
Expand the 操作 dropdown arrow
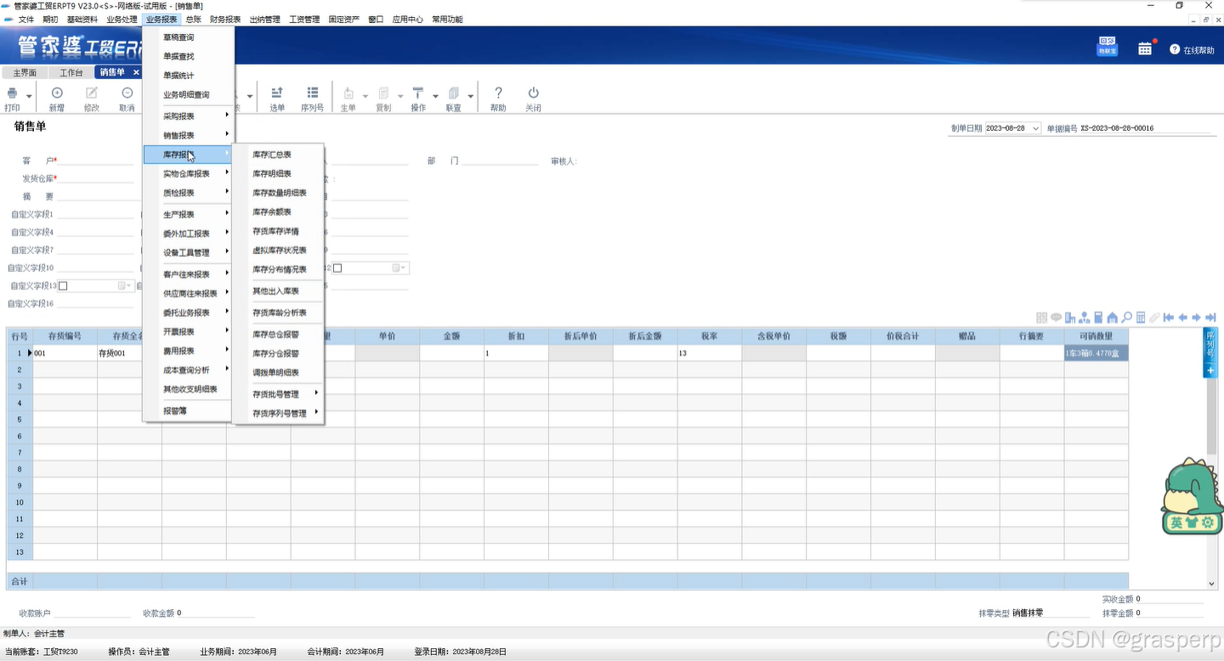(435, 97)
